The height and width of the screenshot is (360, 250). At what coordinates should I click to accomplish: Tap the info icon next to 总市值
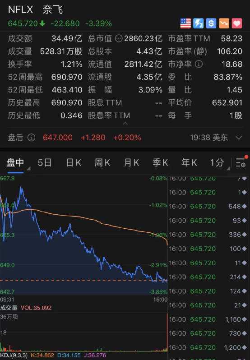119,39
